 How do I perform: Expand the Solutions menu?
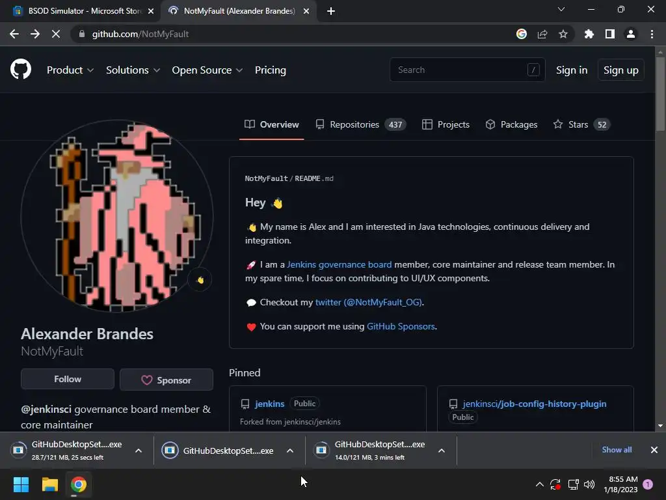(133, 70)
